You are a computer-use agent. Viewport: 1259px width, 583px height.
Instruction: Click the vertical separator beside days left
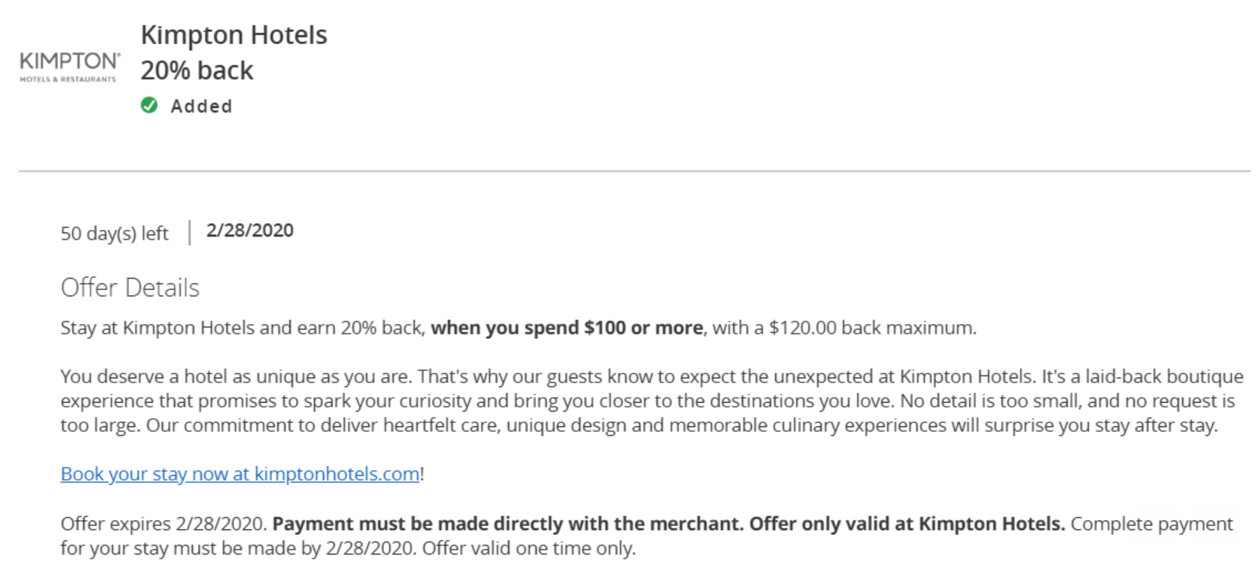point(189,233)
